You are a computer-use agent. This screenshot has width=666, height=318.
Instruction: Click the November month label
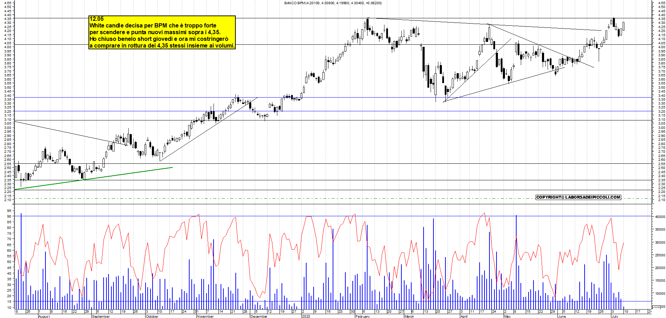click(205, 316)
